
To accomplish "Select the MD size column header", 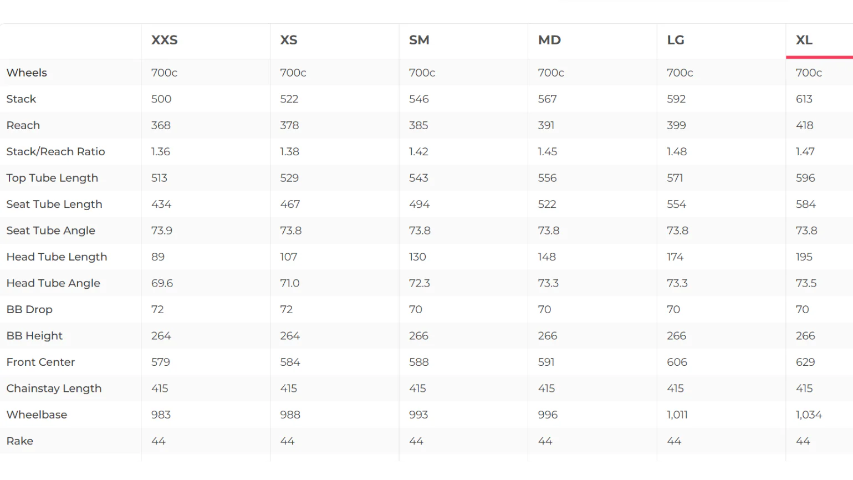I will (x=549, y=40).
